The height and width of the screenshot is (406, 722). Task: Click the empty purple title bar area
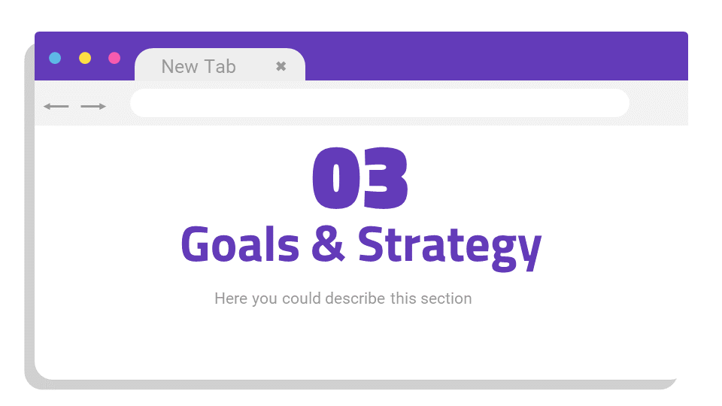coord(496,56)
